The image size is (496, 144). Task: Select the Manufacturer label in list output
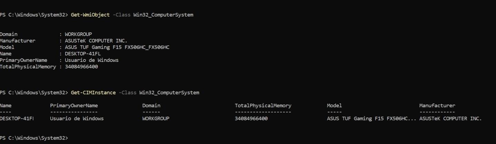click(18, 41)
